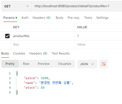Click the empty Key placeholder field

(x=43, y=44)
